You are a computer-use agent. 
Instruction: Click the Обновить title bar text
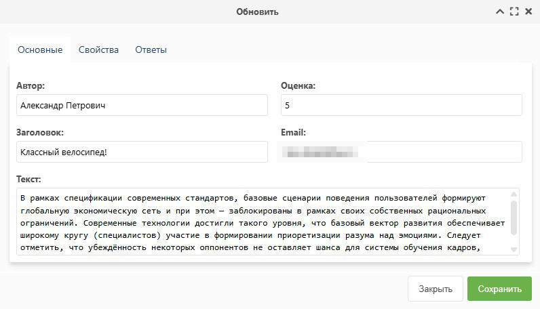click(x=257, y=12)
